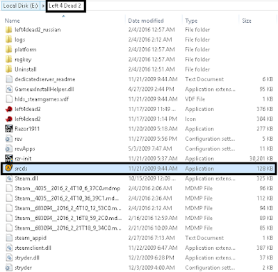Click the 2/27/2016 7:13 AM date cell
Screen dimensions: 278x272
pos(152,238)
